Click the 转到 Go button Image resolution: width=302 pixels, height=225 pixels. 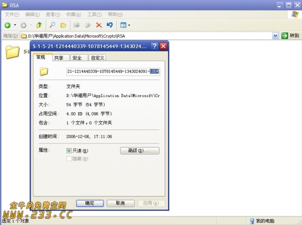pos(290,36)
